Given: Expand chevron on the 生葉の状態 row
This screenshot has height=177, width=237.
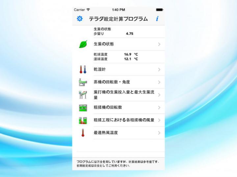Looking at the screenshot, I should tap(159, 44).
